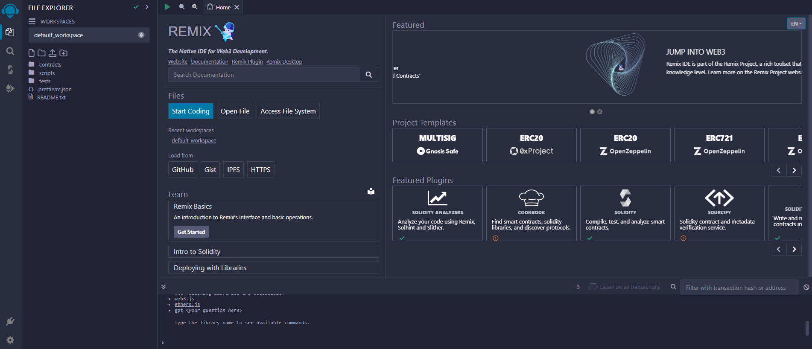Open the EN language dropdown
812x349 pixels.
point(796,23)
